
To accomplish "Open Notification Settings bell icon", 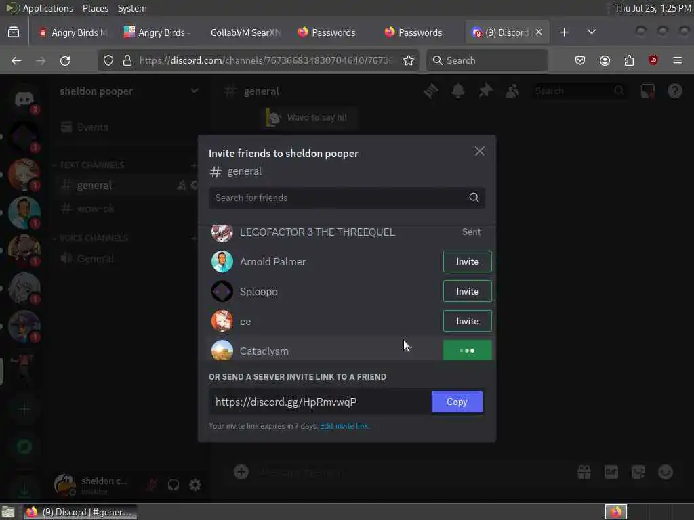I will tap(457, 91).
